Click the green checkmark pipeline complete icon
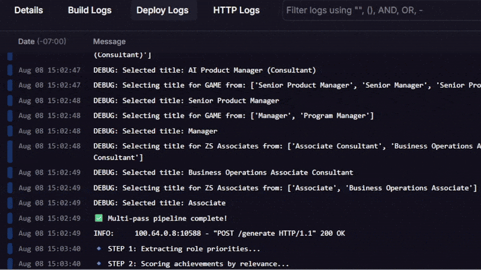Image resolution: width=481 pixels, height=270 pixels. tap(99, 218)
